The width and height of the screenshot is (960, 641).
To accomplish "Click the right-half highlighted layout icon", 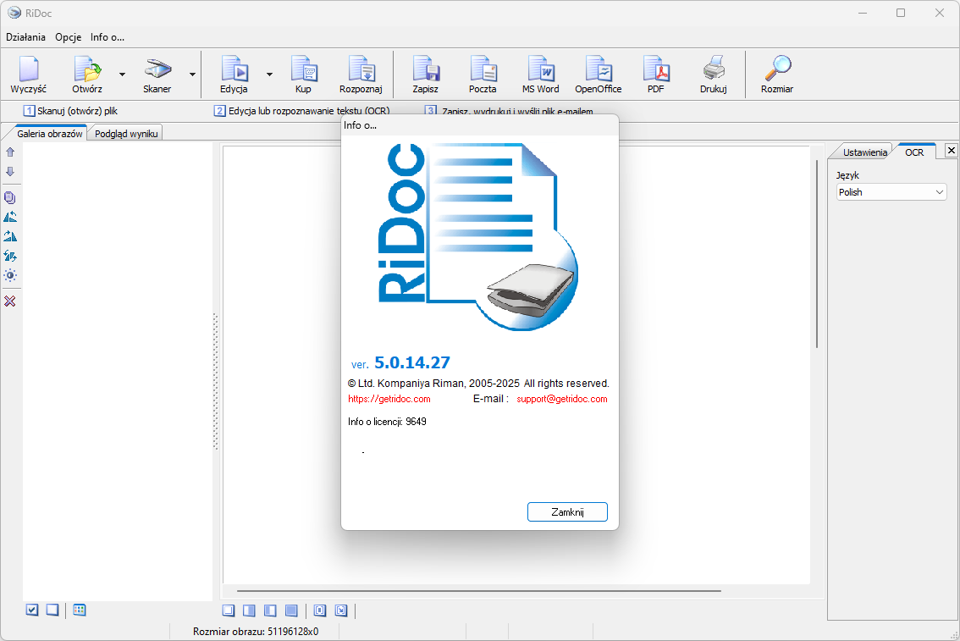I will [x=249, y=611].
